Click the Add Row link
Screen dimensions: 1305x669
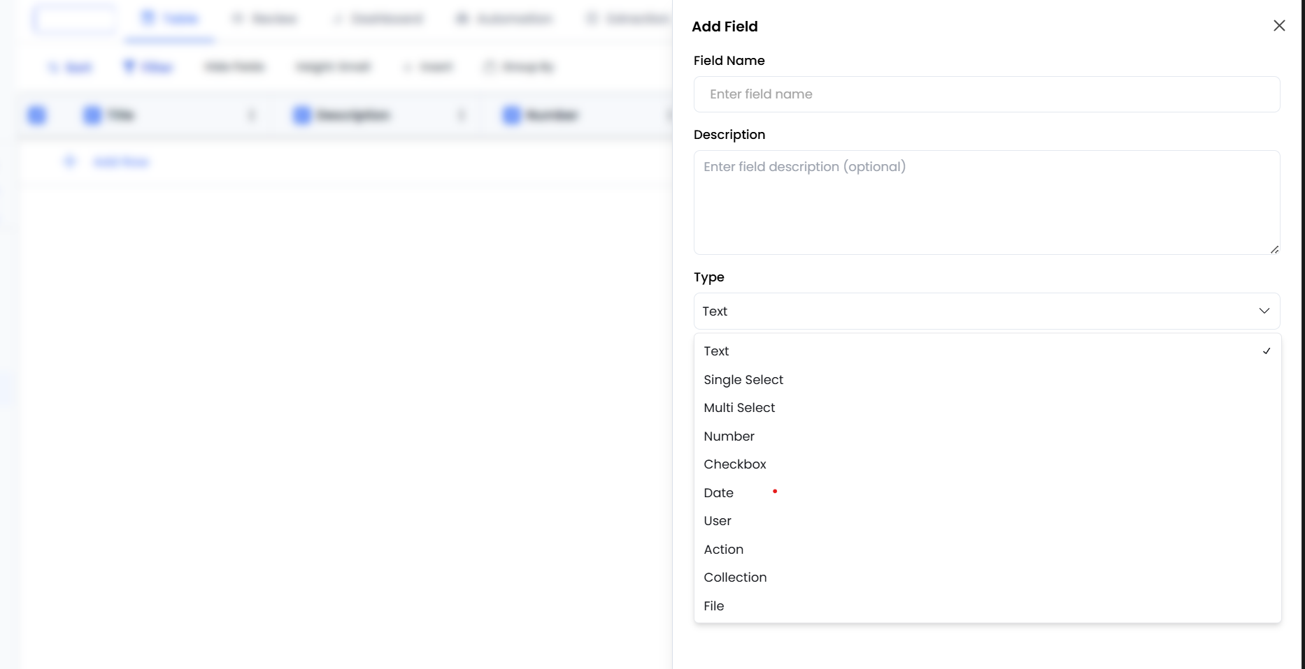[121, 161]
